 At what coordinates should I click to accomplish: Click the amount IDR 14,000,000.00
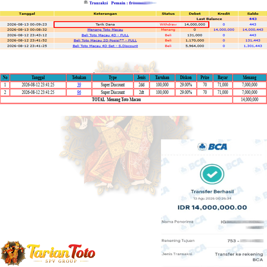pyautogui.click(x=212, y=207)
